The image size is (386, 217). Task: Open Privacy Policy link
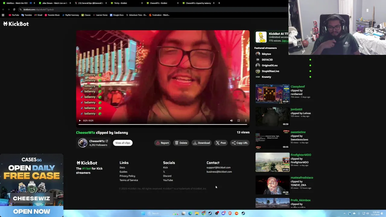tap(127, 176)
